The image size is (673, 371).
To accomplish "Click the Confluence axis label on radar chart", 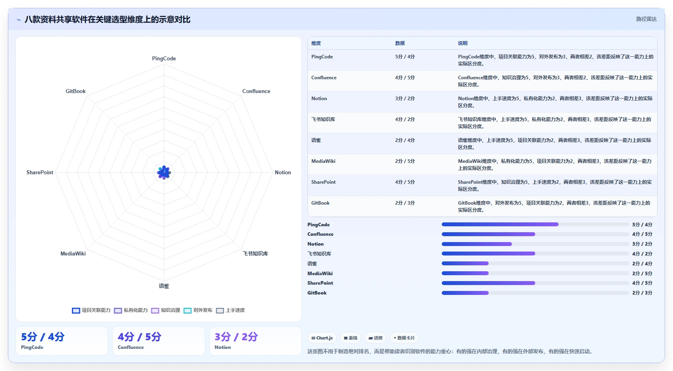I will [x=256, y=91].
